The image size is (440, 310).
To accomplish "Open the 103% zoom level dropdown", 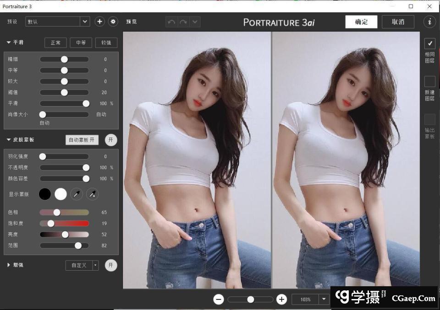I will pyautogui.click(x=324, y=299).
